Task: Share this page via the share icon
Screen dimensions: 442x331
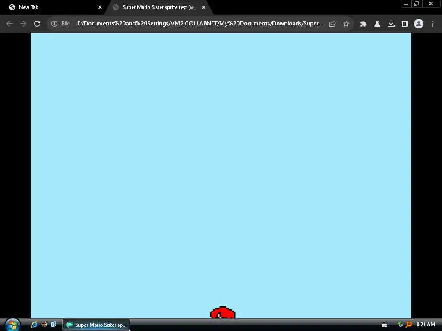Action: pos(332,24)
